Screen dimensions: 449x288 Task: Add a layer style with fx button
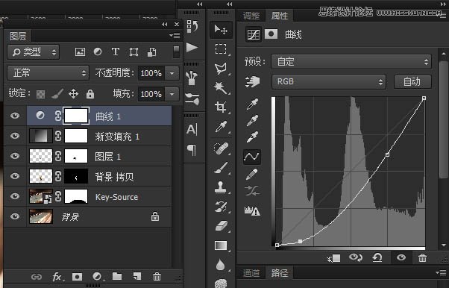pyautogui.click(x=57, y=277)
